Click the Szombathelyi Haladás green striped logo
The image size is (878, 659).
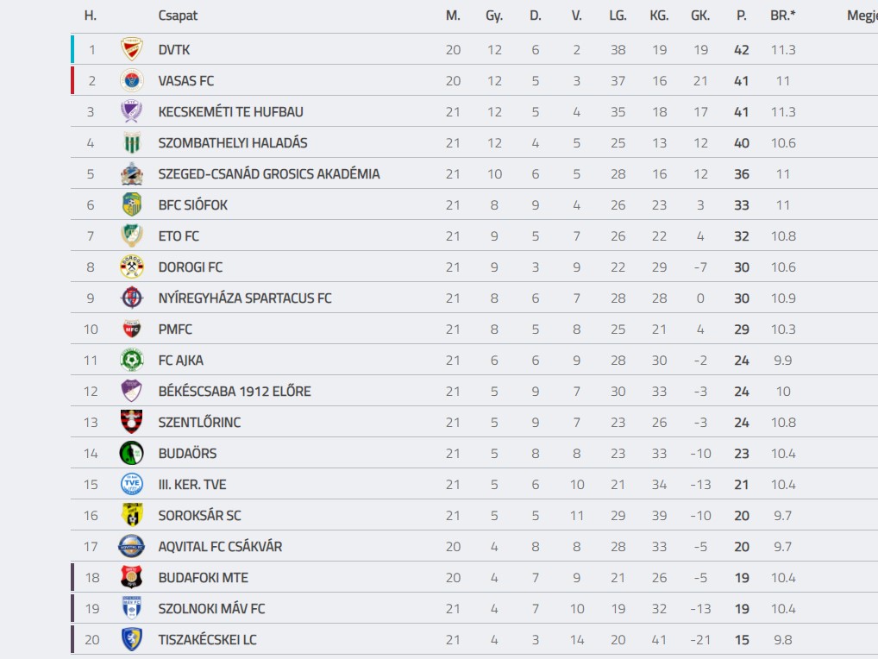point(132,143)
